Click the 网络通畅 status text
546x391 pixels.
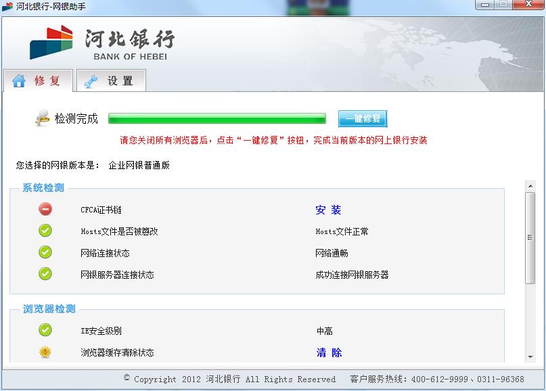pos(332,253)
